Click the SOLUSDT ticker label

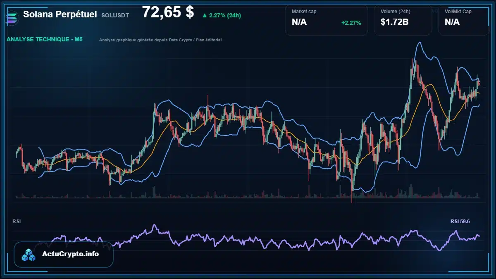(115, 15)
